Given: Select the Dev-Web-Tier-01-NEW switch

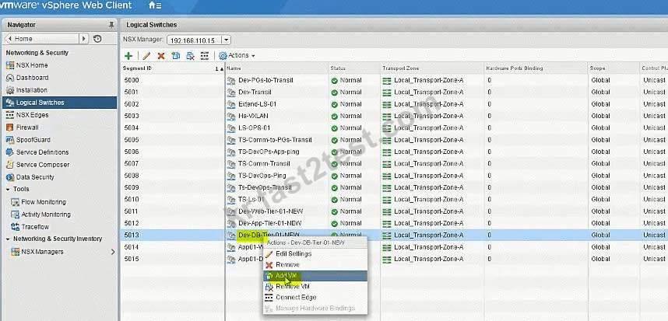Looking at the screenshot, I should point(270,211).
